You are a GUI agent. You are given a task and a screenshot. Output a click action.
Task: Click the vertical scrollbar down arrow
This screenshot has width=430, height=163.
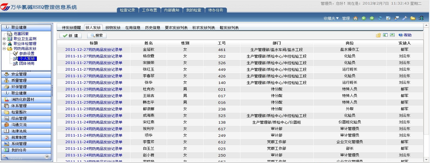426,160
